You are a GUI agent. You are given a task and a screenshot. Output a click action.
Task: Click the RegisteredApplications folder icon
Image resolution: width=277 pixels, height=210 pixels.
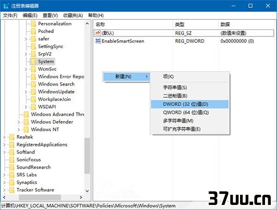pyautogui.click(x=12, y=145)
